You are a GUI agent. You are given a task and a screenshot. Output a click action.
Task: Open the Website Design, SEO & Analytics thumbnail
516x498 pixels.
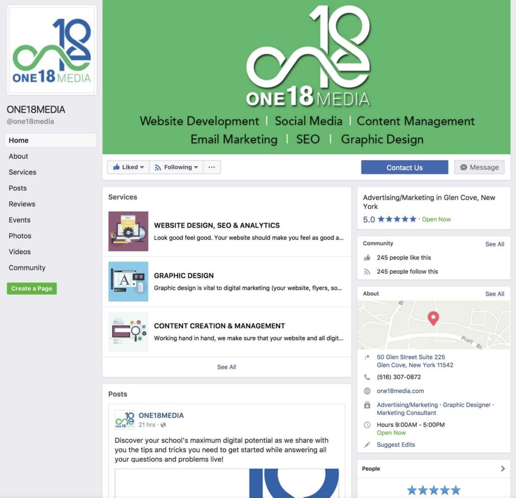(128, 231)
